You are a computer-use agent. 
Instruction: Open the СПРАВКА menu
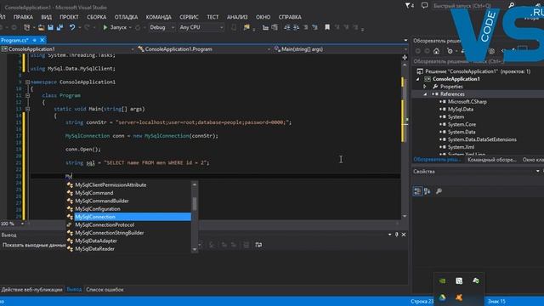coord(290,17)
